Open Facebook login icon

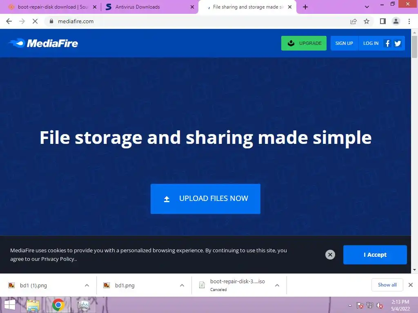click(x=388, y=43)
